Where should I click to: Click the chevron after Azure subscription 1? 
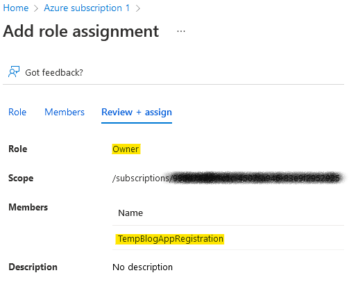(x=138, y=8)
